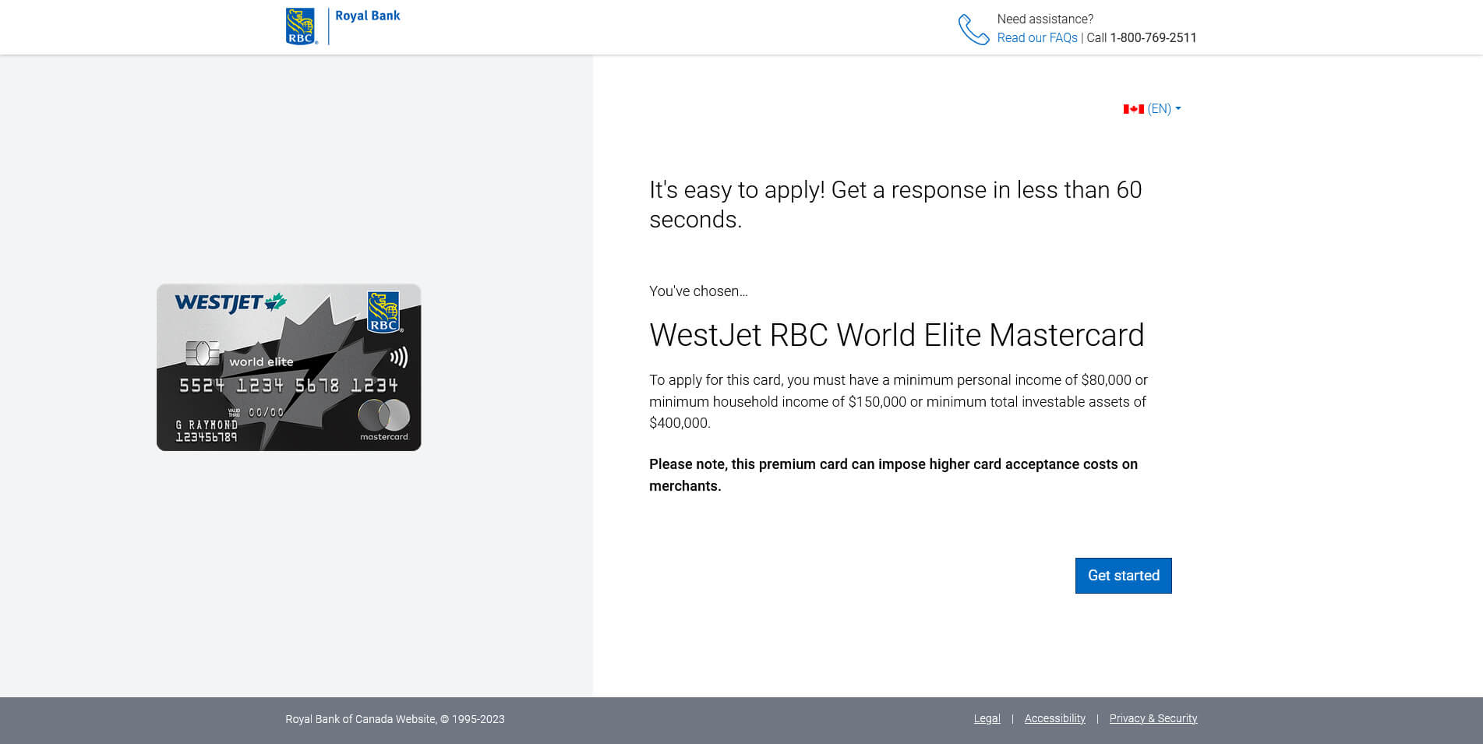Click the "It's easy to apply!" heading
This screenshot has height=744, width=1483.
click(x=895, y=204)
